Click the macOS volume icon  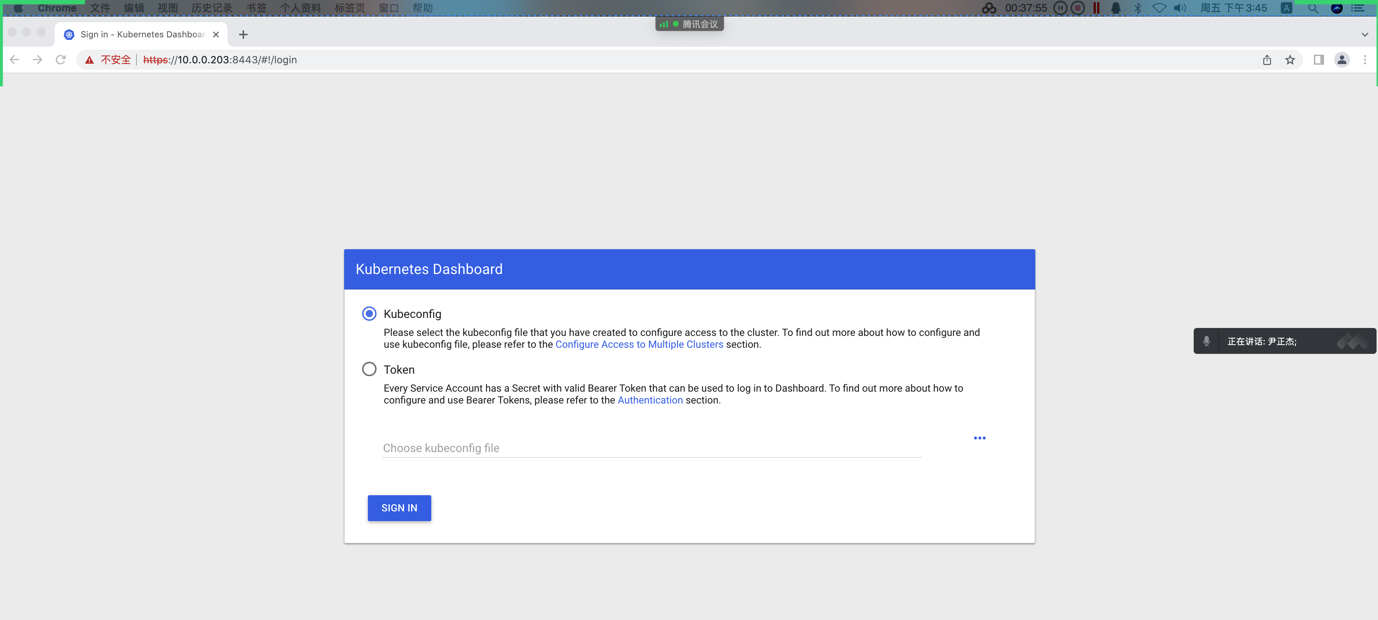(x=1180, y=8)
